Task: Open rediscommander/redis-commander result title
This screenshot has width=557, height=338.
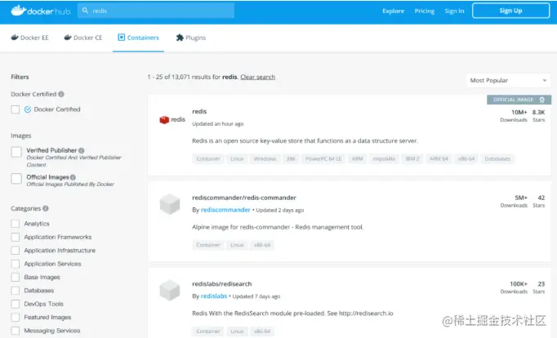Action: click(244, 198)
